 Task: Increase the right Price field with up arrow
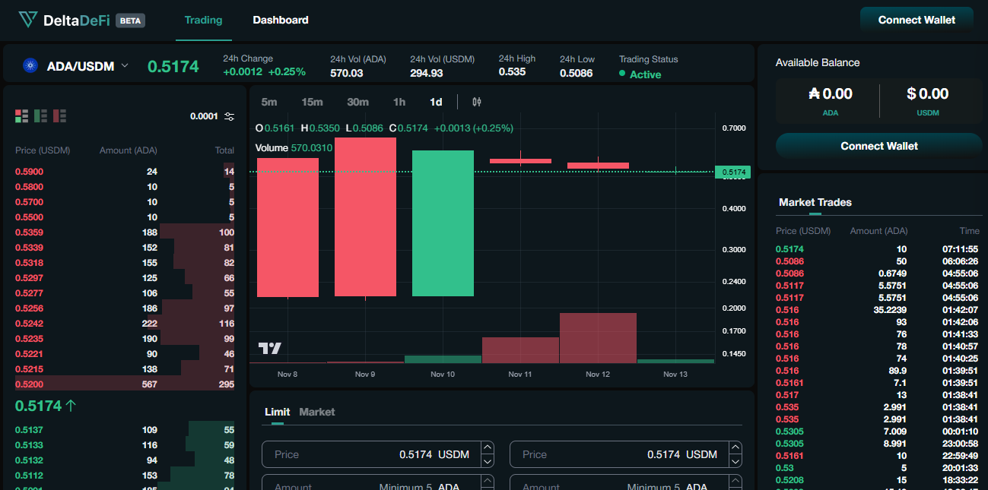coord(735,448)
